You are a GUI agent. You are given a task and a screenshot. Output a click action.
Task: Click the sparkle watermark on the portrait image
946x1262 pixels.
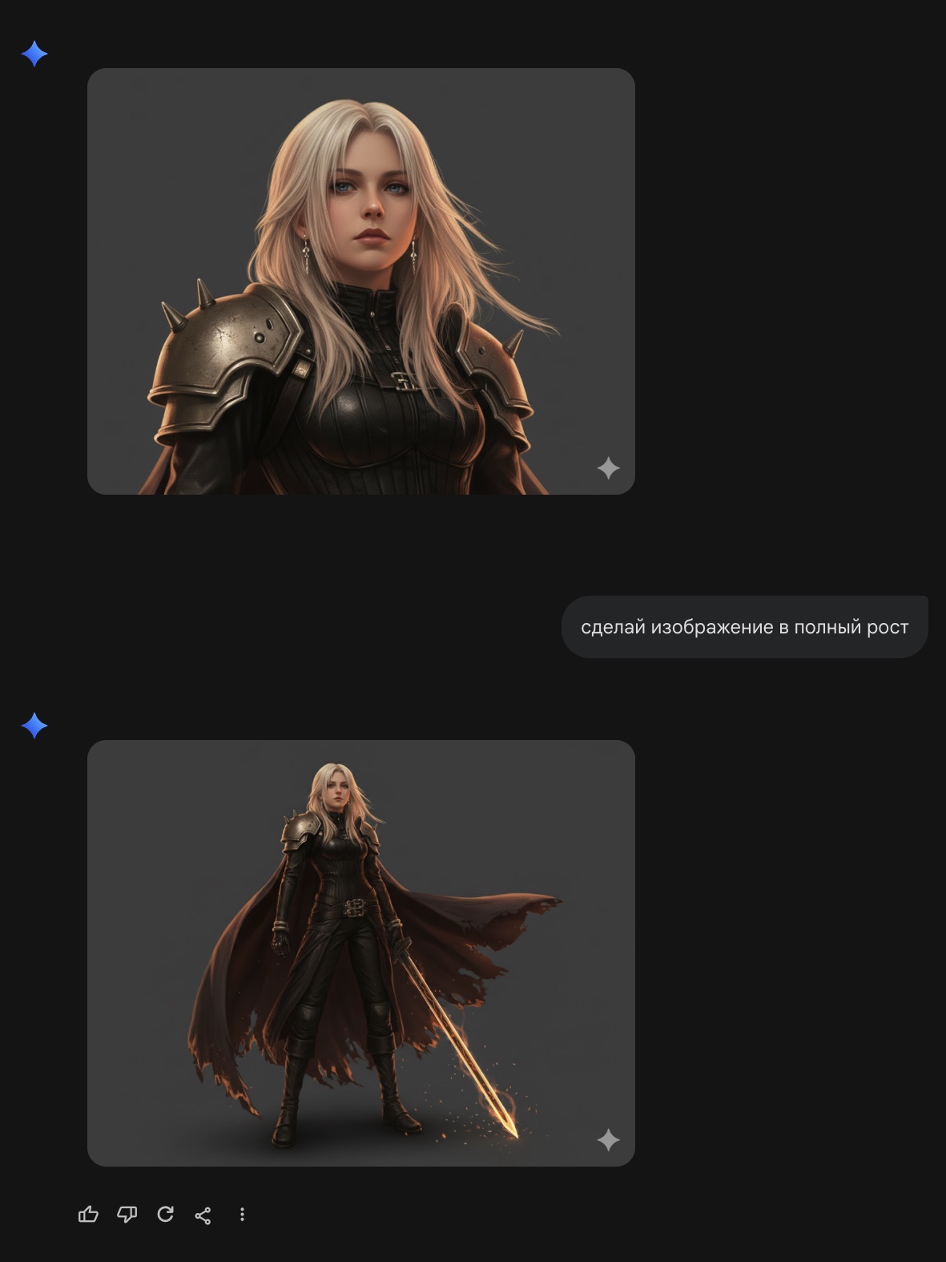click(608, 468)
